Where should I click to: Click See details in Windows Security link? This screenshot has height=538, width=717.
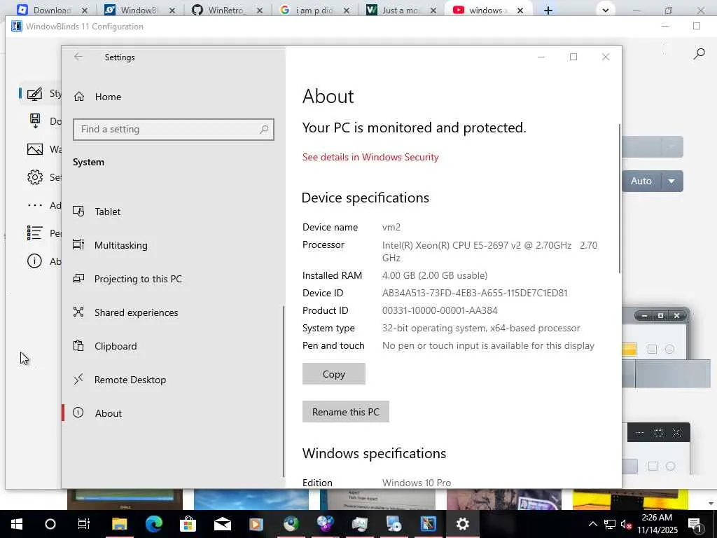click(370, 157)
